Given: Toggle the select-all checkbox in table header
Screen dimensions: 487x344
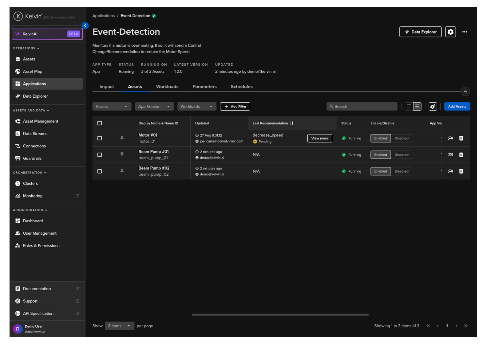Looking at the screenshot, I should pos(100,123).
